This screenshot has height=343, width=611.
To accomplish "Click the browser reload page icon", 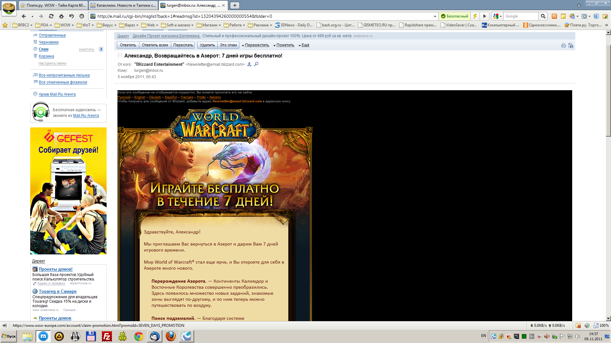I will tap(51, 16).
